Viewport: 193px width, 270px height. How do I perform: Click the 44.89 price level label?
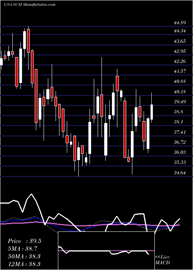(x=179, y=22)
